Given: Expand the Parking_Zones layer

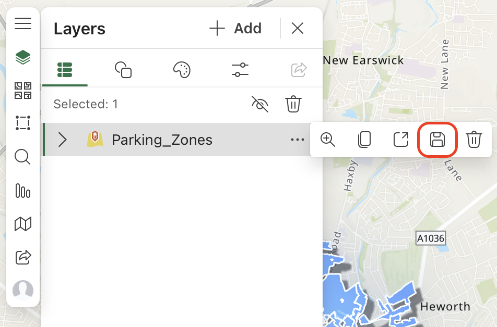Looking at the screenshot, I should click(63, 140).
